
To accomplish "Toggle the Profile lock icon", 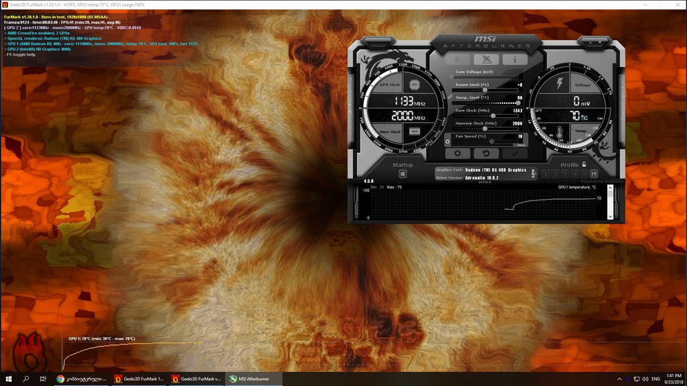I will (584, 165).
